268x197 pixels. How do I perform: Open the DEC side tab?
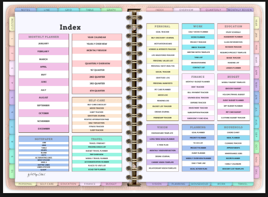[256, 172]
